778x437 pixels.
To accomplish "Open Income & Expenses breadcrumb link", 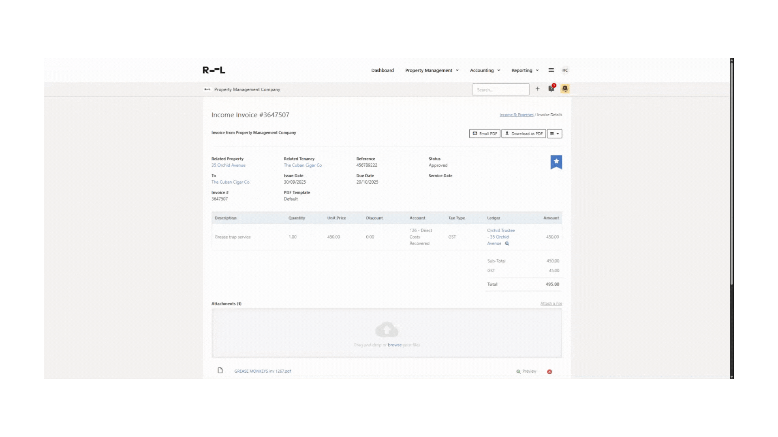I will point(516,115).
